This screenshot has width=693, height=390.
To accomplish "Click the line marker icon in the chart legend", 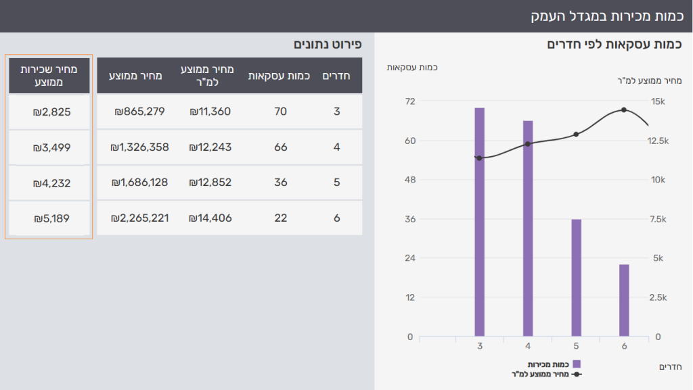I will pyautogui.click(x=577, y=373).
